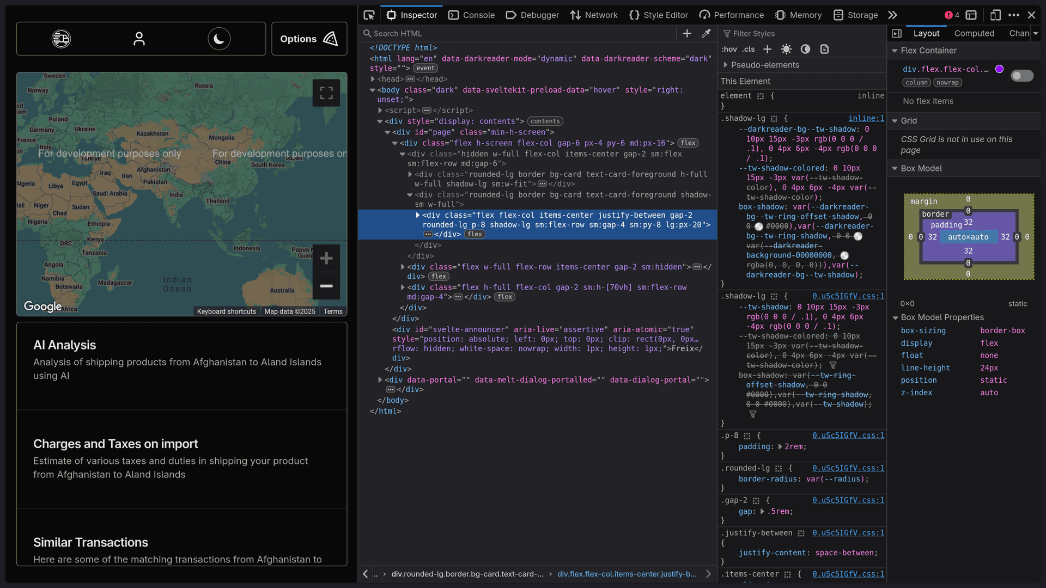Open the Style Editor tab

click(x=659, y=15)
